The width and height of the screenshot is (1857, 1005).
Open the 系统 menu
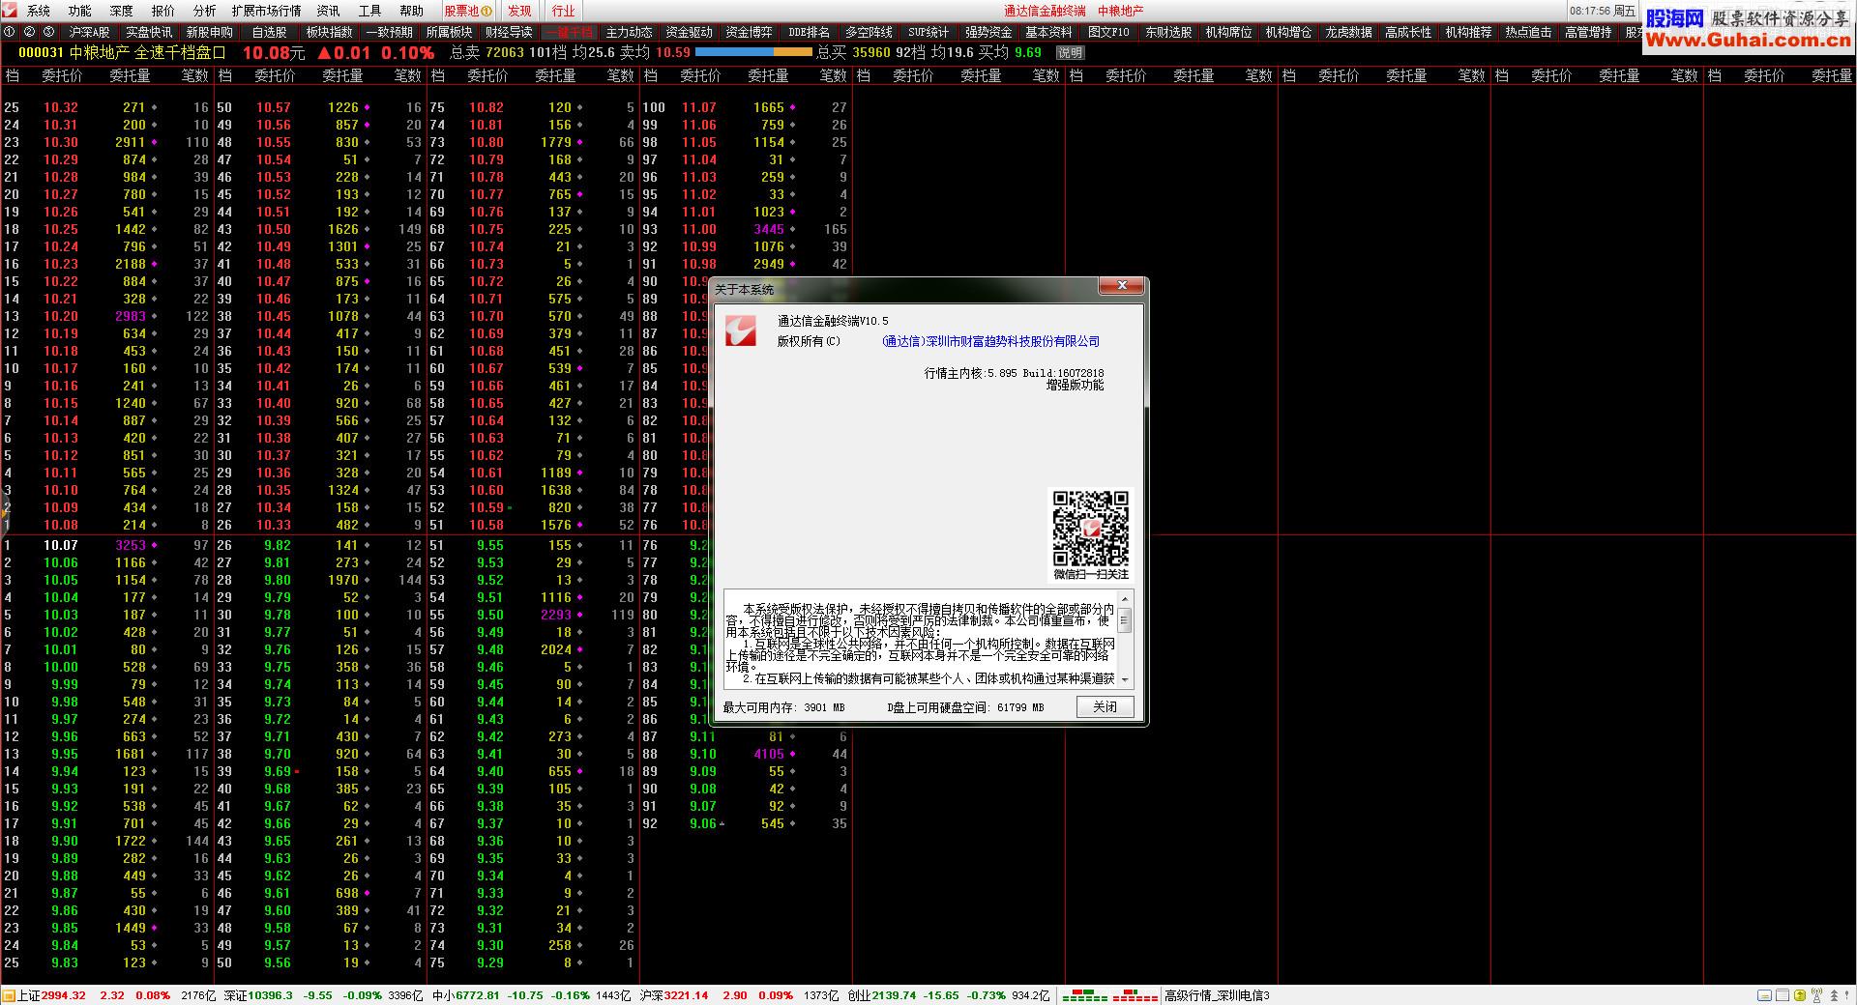coord(39,11)
